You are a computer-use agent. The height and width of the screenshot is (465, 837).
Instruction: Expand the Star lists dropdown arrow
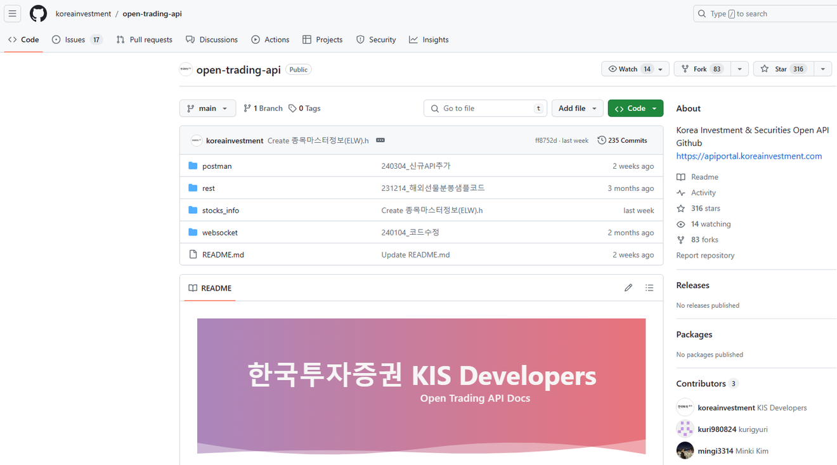pyautogui.click(x=822, y=69)
